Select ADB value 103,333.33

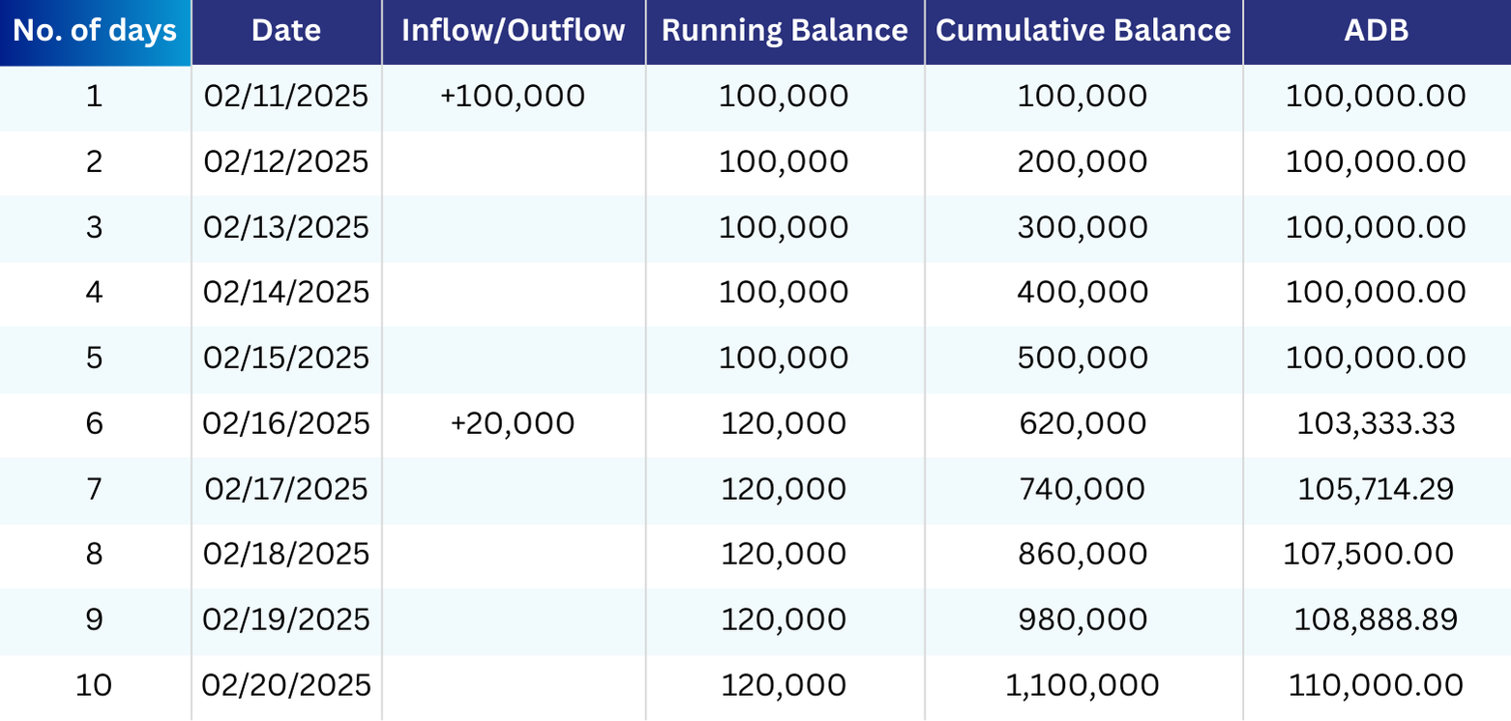(x=1376, y=423)
